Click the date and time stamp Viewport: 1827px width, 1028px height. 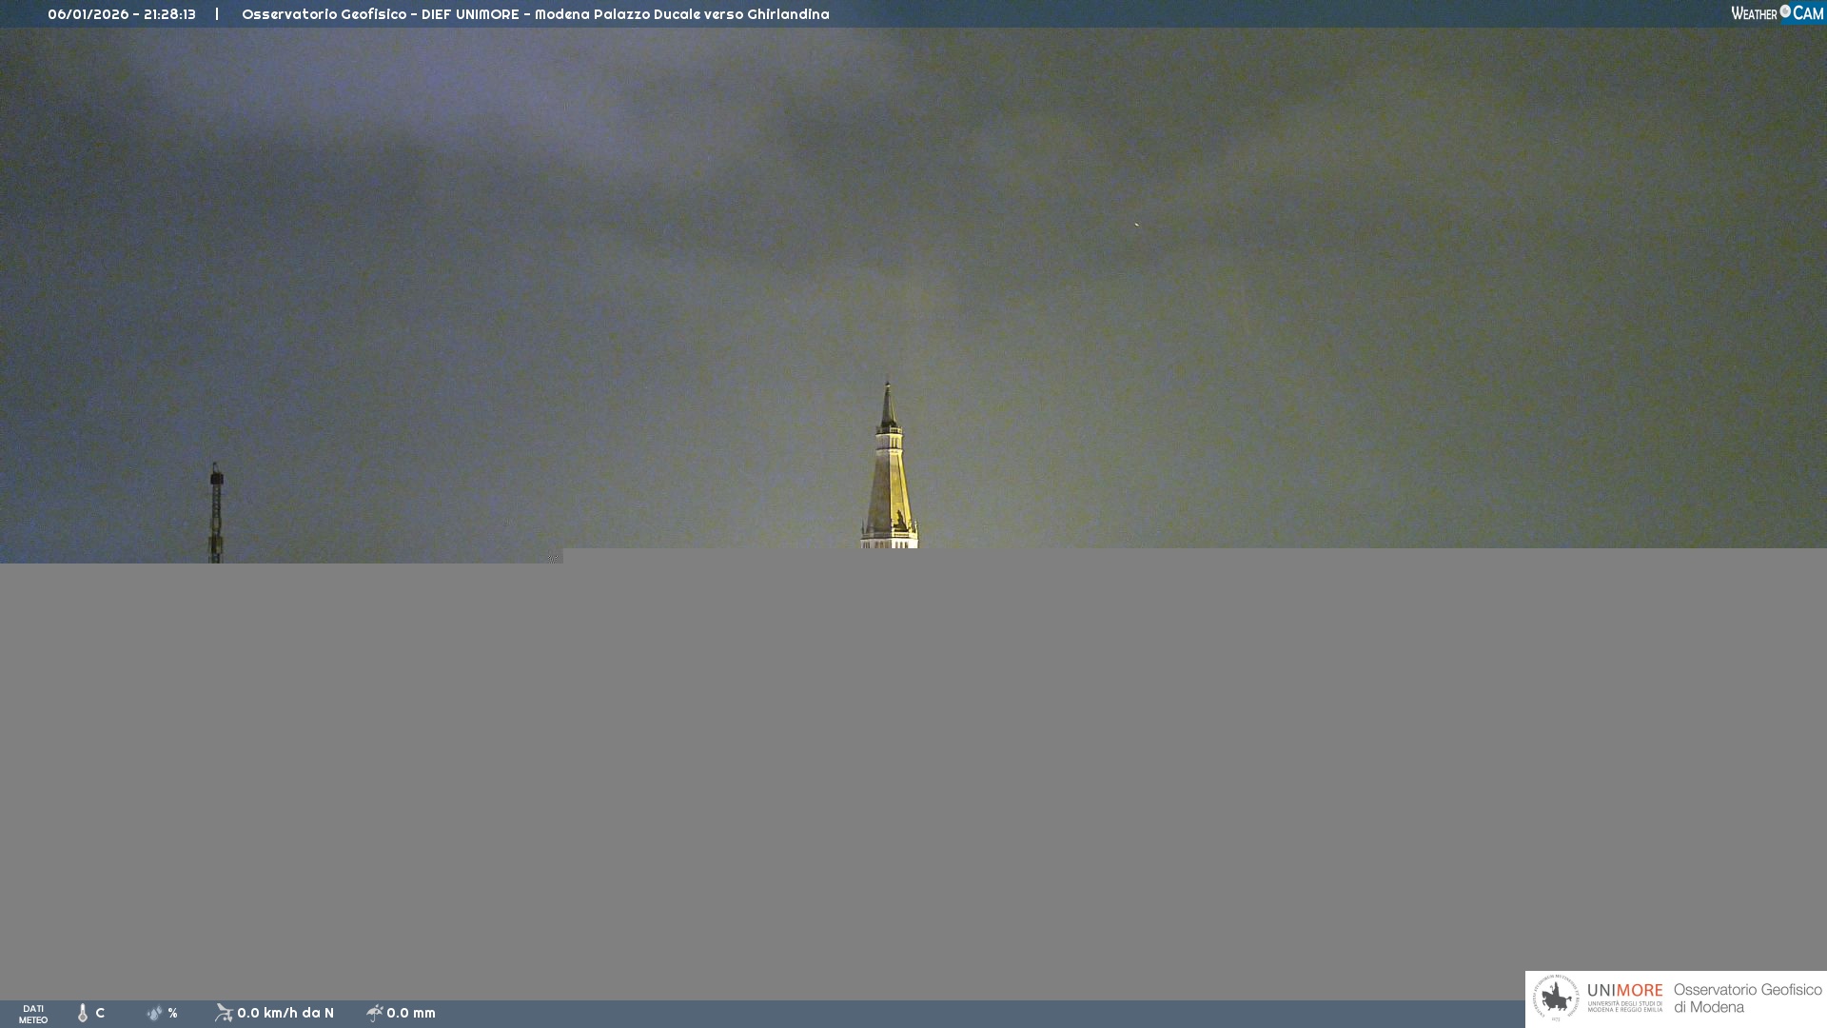coord(122,14)
